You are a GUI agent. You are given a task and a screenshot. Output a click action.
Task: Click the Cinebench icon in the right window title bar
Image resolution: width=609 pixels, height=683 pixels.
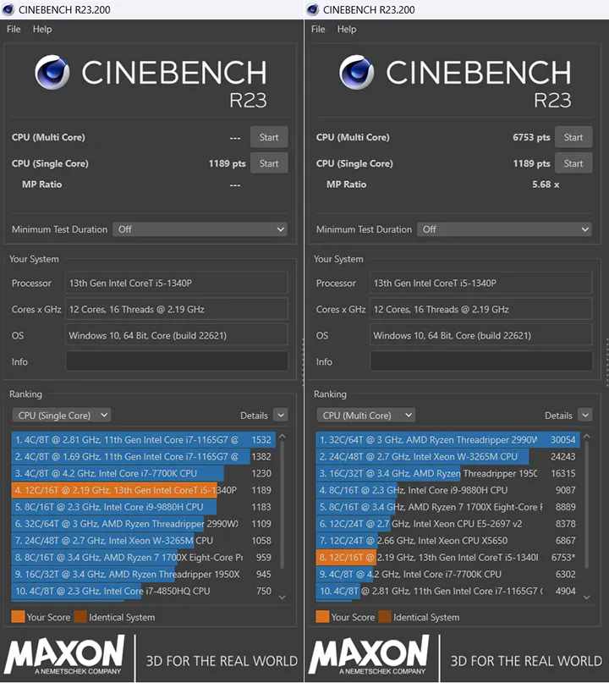pyautogui.click(x=312, y=9)
